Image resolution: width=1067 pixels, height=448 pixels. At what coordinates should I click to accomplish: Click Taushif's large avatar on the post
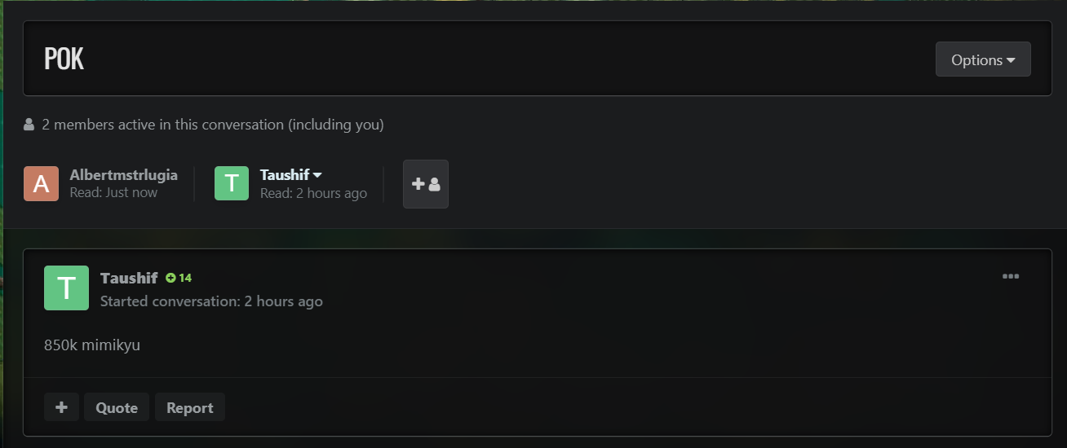point(66,288)
